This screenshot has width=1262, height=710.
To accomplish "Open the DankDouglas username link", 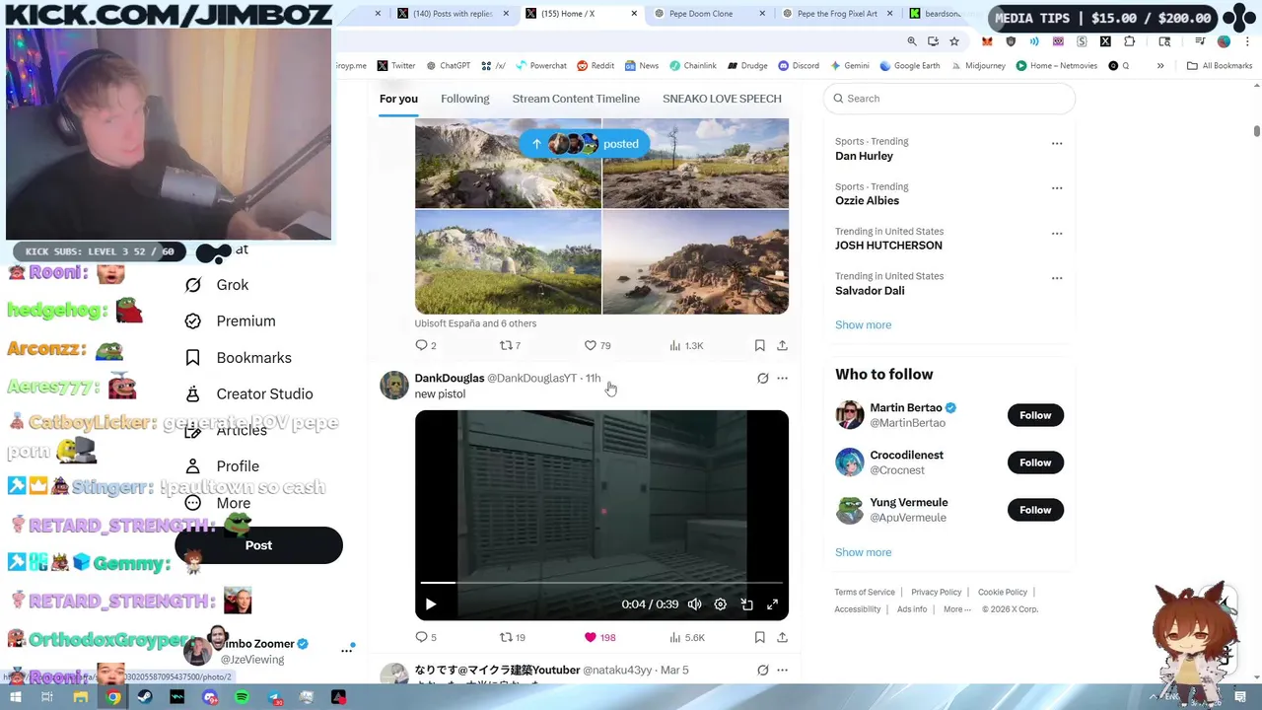I will (449, 379).
